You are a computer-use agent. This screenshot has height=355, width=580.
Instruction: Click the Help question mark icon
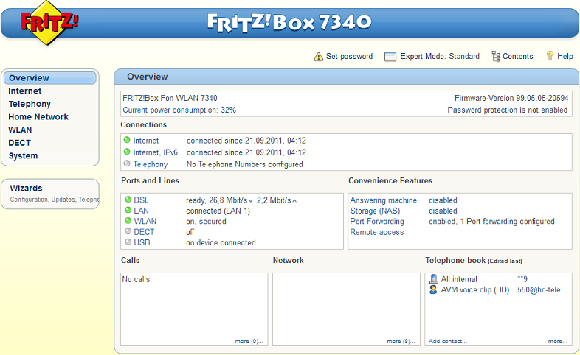coord(550,56)
